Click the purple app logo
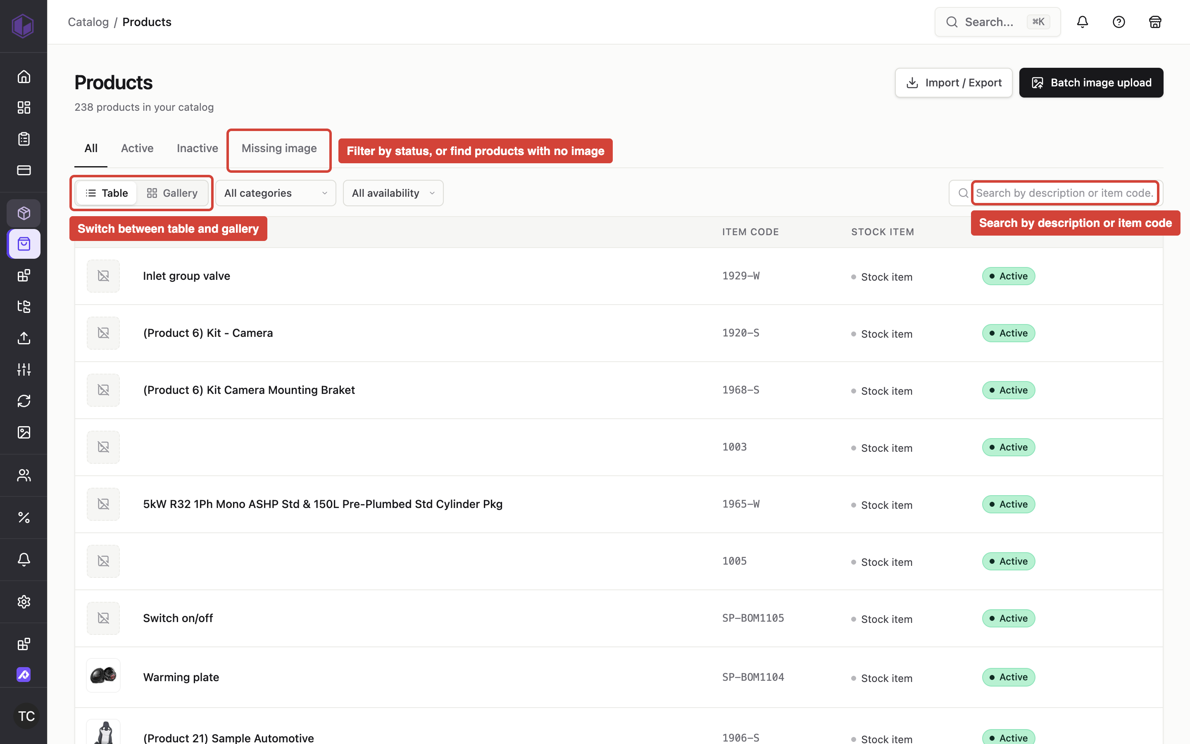The width and height of the screenshot is (1190, 744). 23,25
